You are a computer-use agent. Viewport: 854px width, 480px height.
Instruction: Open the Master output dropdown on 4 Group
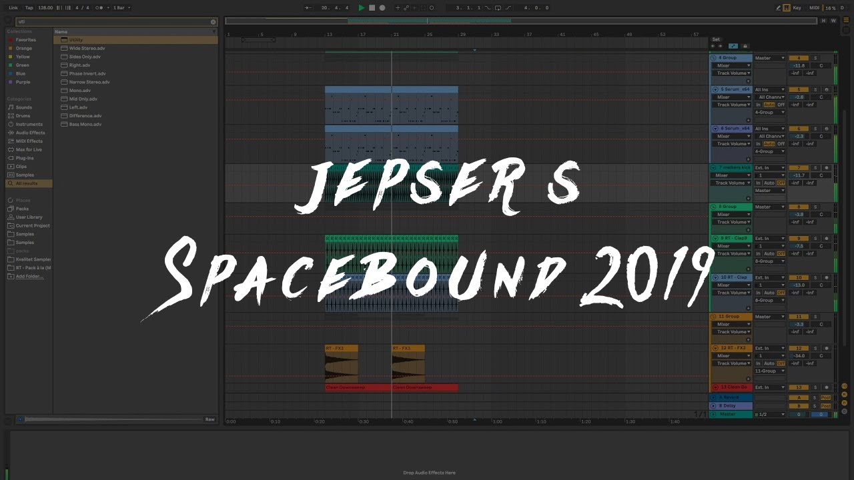[x=770, y=58]
